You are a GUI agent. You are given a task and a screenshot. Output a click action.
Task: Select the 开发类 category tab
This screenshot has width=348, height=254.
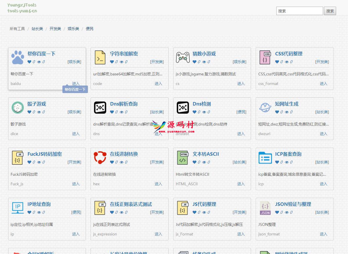coord(55,29)
